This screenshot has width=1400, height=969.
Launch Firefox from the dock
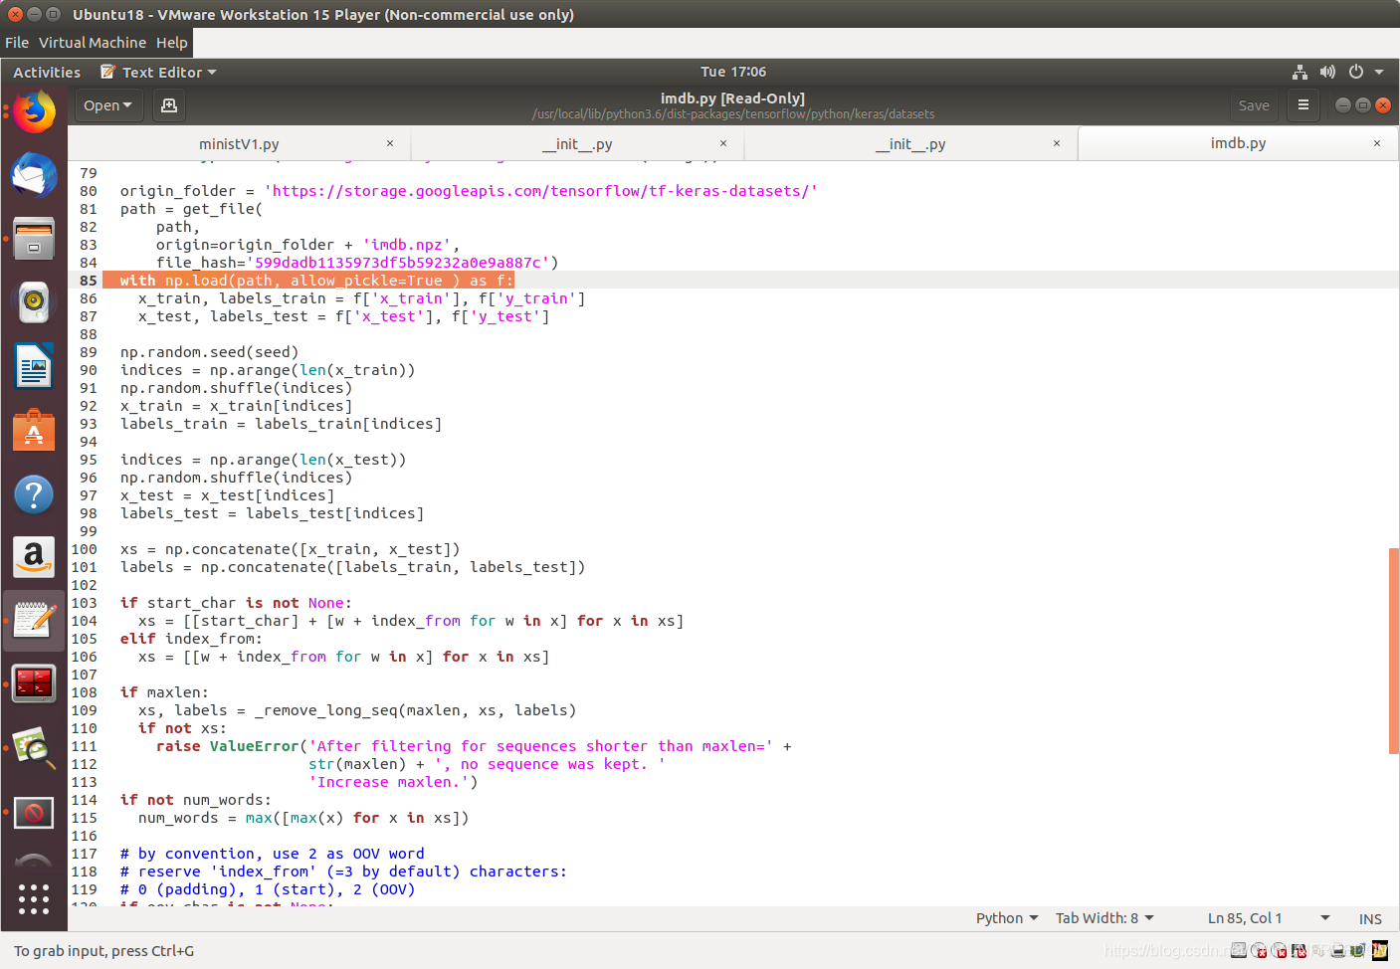(x=34, y=112)
